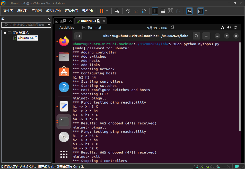The width and height of the screenshot is (245, 169).
Task: Close the Ubuntu 64 位 tab
Action: click(x=104, y=21)
